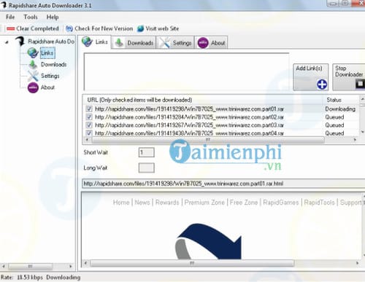Viewport: 365px width, 282px height.
Task: Click the download icon beside Downloads in tree
Action: [33, 64]
